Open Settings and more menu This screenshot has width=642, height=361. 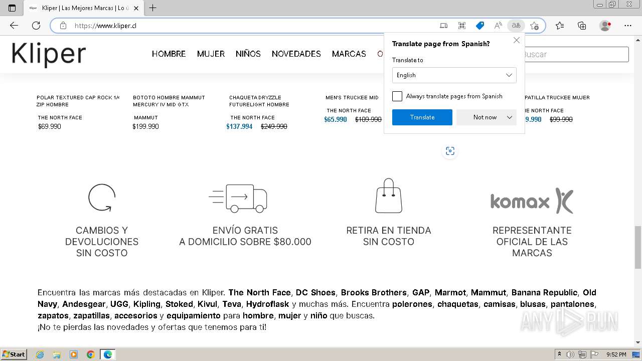tap(628, 26)
